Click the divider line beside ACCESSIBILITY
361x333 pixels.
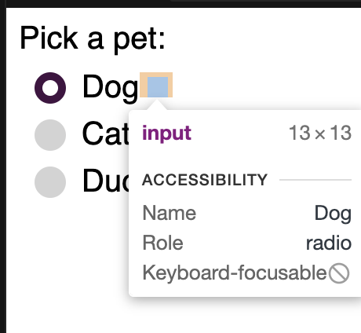(x=315, y=180)
